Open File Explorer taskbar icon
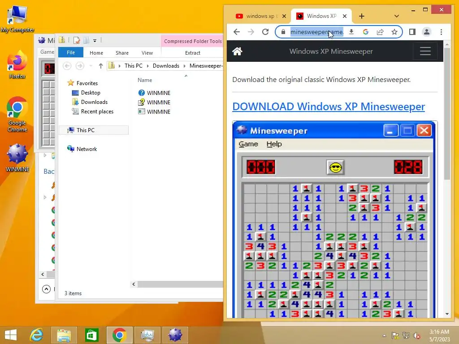459x344 pixels. coord(64,335)
